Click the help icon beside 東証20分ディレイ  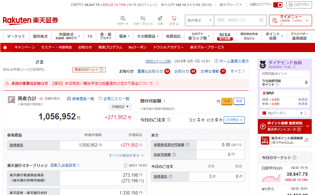click(x=101, y=70)
